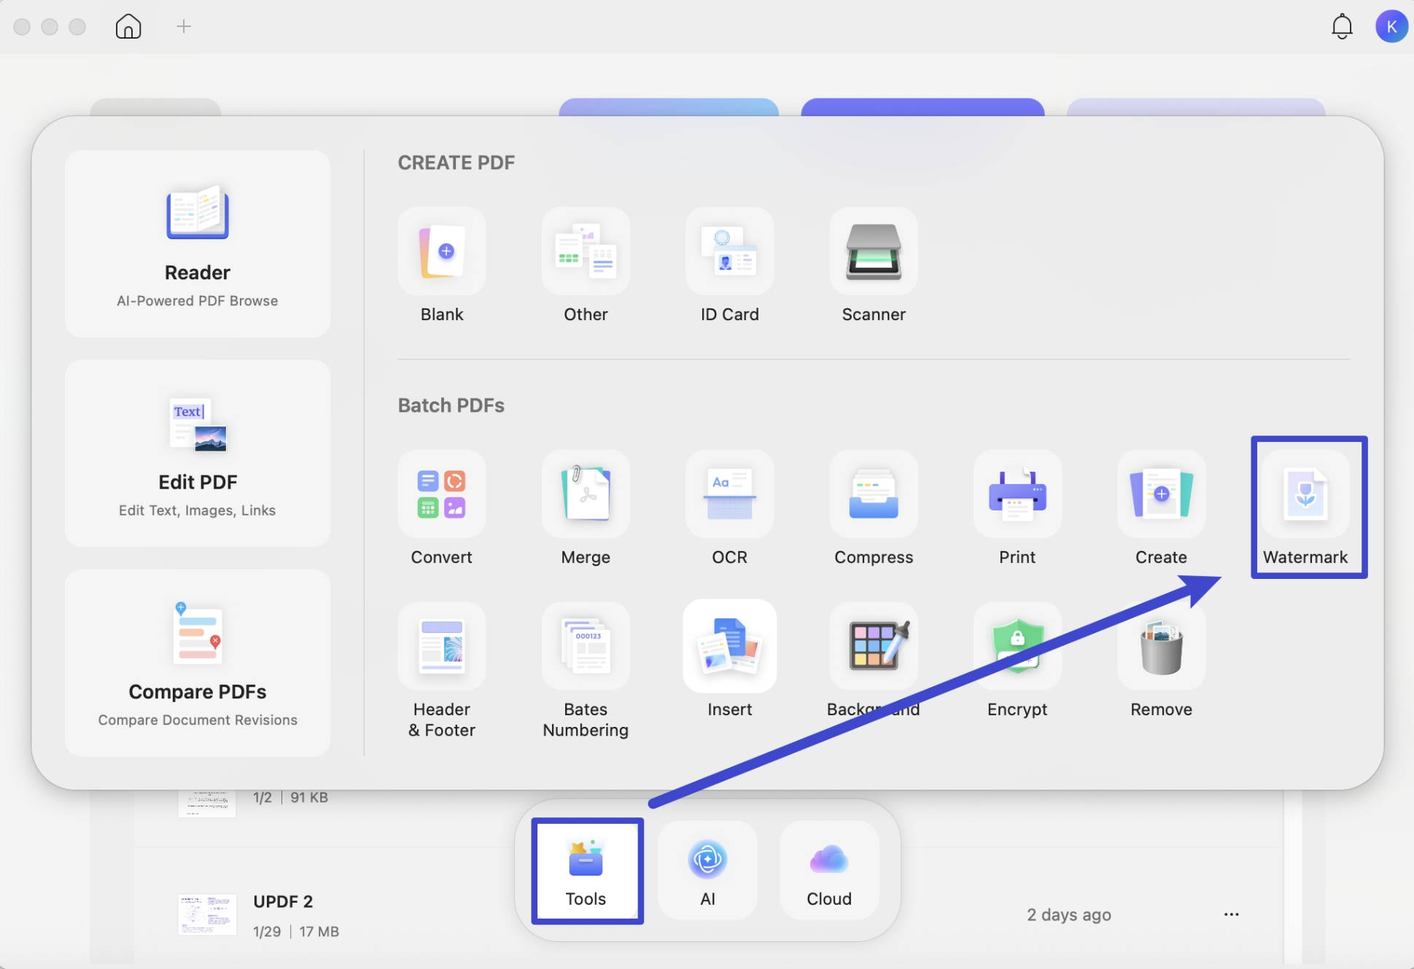Screen dimensions: 1414x969
Task: Open the K user account avatar
Action: tap(1391, 26)
